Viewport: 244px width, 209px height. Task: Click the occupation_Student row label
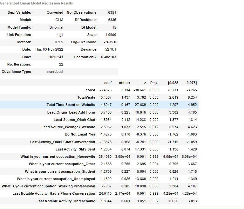point(60,171)
